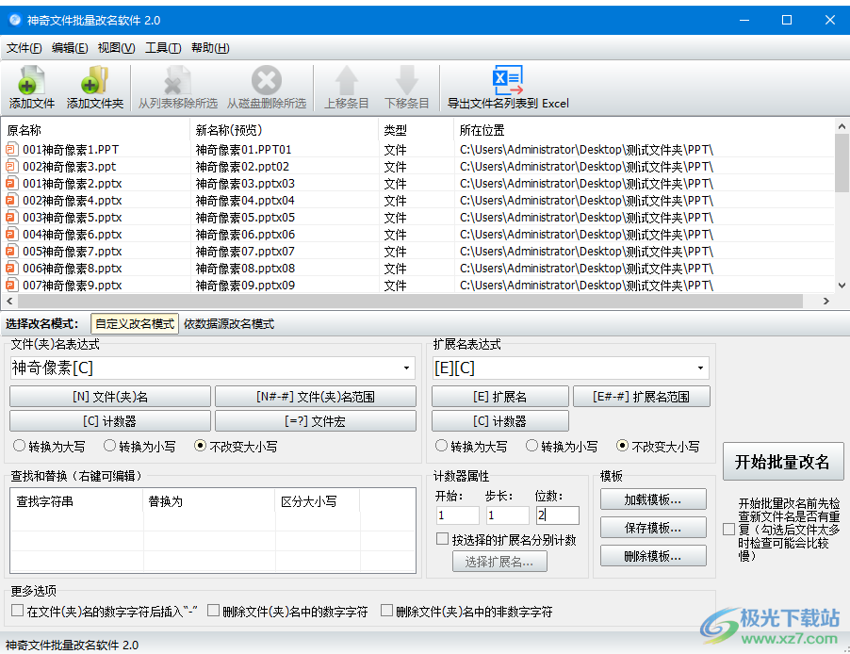Click the app logo in title bar

click(15, 20)
